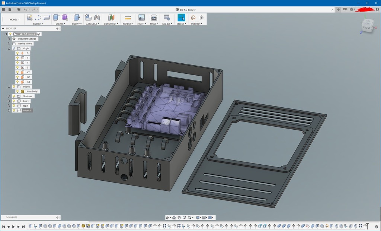This screenshot has width=381, height=231.
Task: Click the Offset Plane construct icon
Action: tap(111, 18)
